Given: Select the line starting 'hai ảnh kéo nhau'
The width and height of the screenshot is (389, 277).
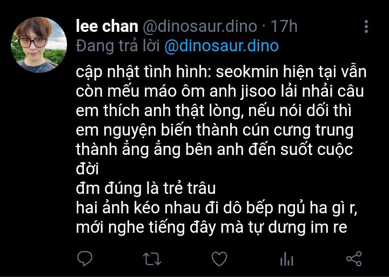Looking at the screenshot, I should (216, 208).
